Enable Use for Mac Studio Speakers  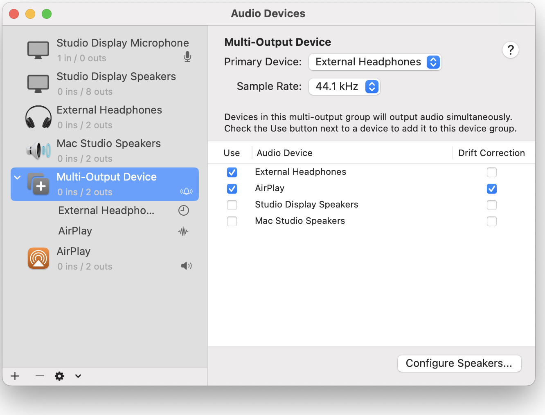pos(232,221)
